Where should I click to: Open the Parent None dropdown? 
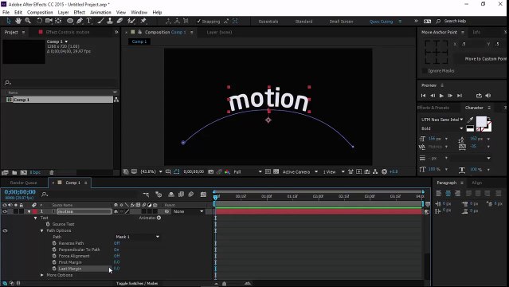click(188, 211)
